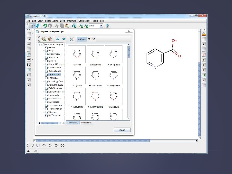232x174 pixels.
Task: Close the Template Library Manager dialog
Action: (x=122, y=130)
